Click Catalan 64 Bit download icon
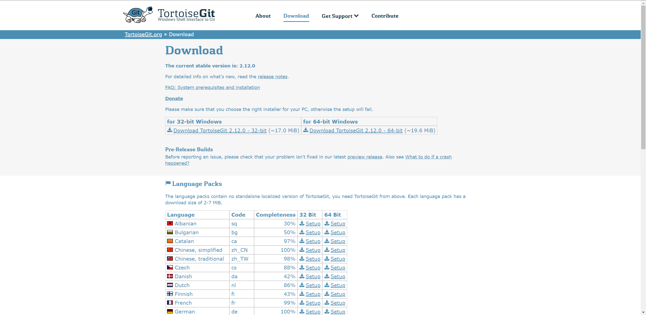This screenshot has height=315, width=646. (x=327, y=241)
